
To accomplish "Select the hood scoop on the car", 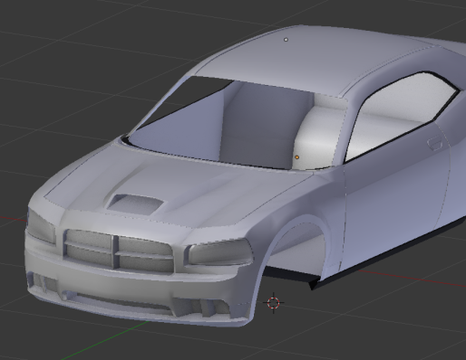I will click(x=135, y=204).
